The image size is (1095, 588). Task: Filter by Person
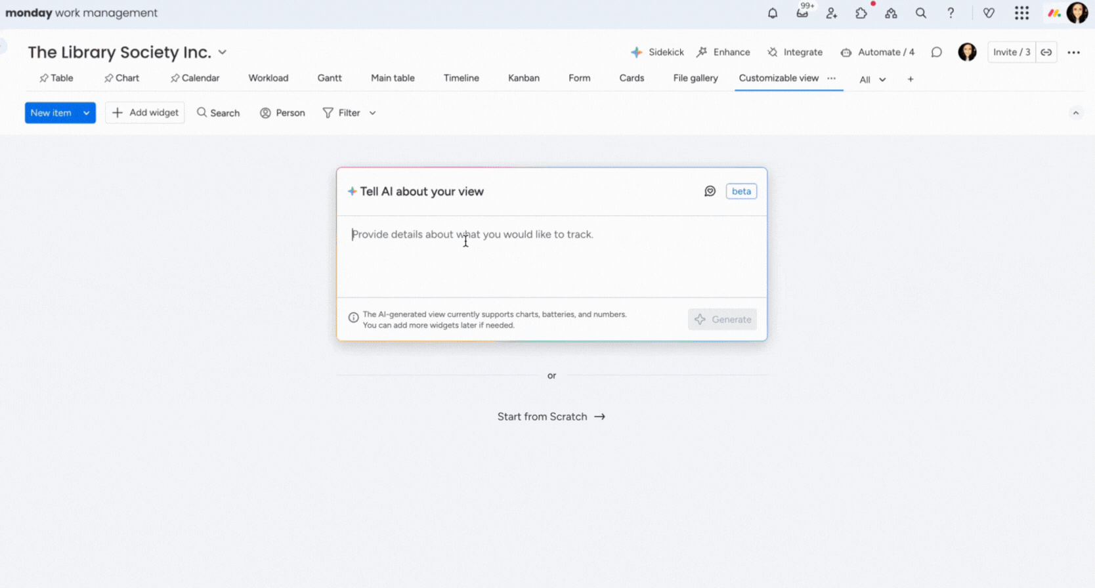pos(282,113)
